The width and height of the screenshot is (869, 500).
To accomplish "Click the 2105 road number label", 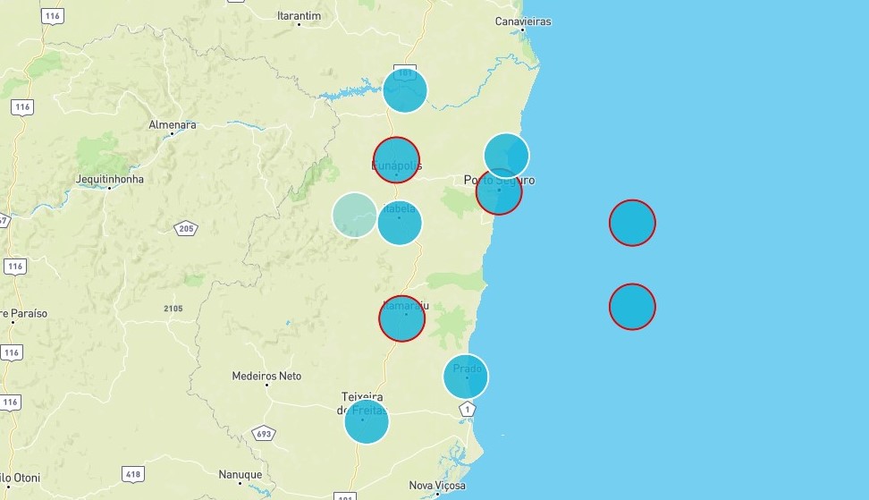I will (173, 309).
